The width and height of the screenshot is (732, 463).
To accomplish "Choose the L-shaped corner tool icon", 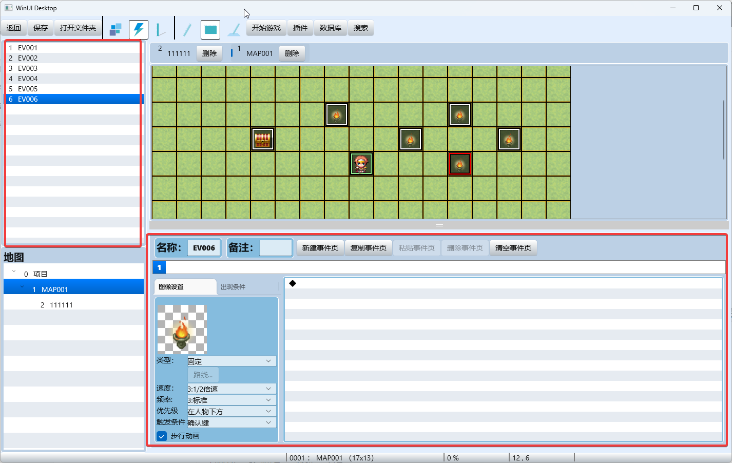I will [161, 29].
